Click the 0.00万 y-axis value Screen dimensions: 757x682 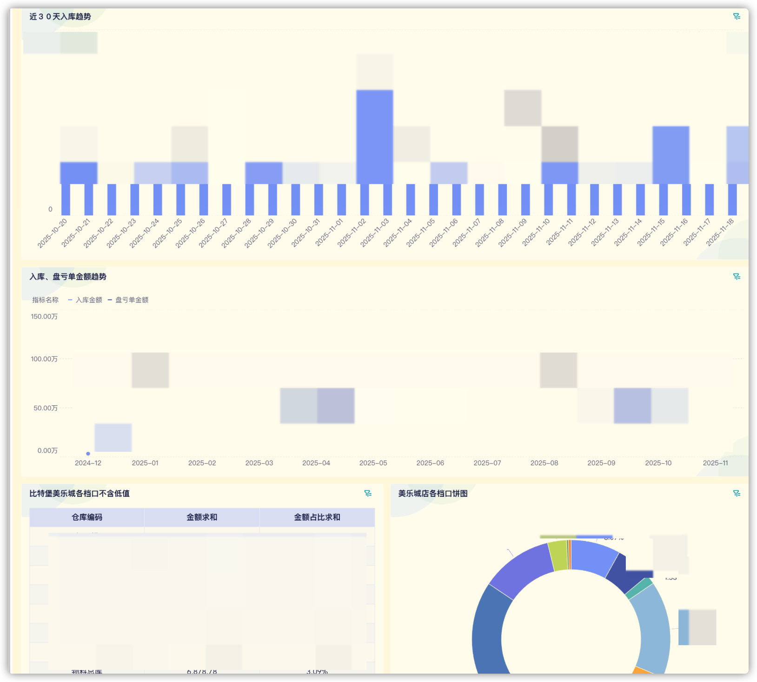[x=47, y=450]
